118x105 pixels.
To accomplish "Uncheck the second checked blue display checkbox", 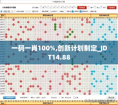I will pos(81,12).
